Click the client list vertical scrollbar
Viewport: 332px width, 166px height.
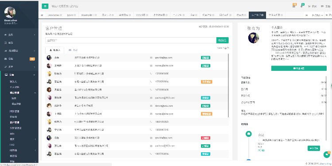[x=228, y=85]
